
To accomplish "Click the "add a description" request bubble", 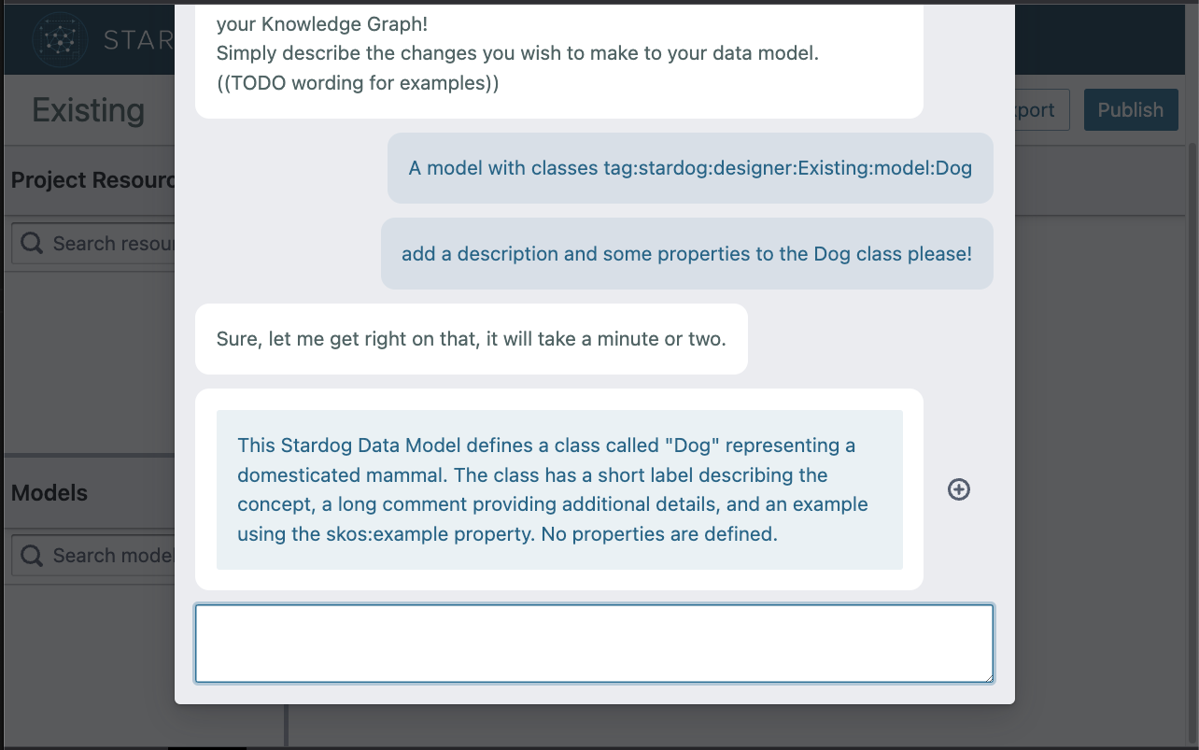I will click(x=686, y=254).
